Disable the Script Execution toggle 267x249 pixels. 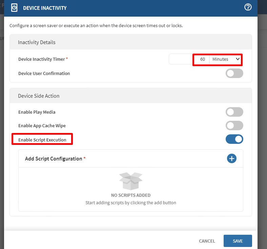pyautogui.click(x=234, y=139)
